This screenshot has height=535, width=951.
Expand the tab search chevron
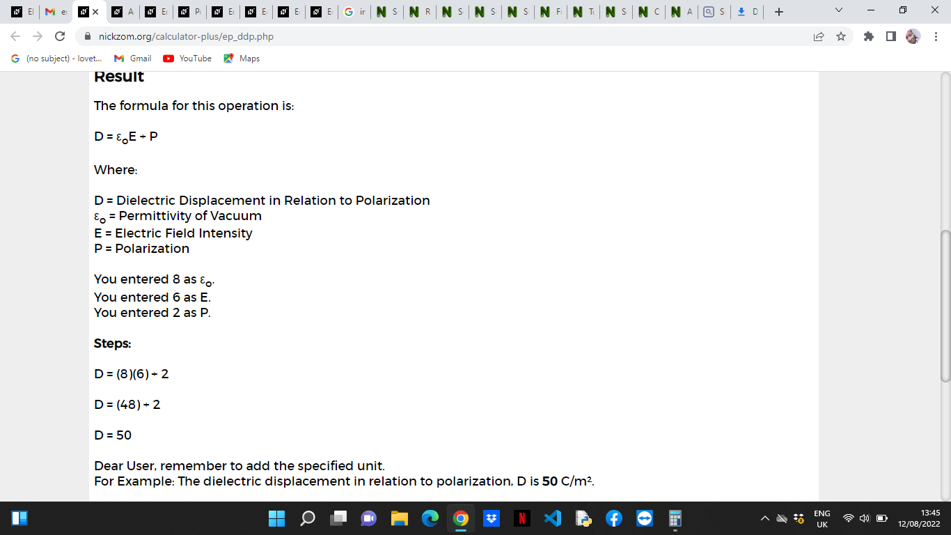tap(838, 11)
